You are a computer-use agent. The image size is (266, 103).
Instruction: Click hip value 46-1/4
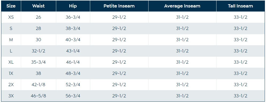pyautogui.click(x=73, y=62)
